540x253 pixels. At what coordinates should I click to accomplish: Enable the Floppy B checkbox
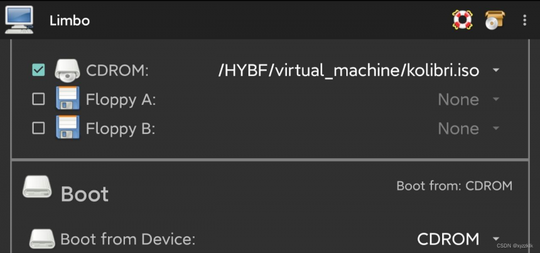tap(38, 129)
